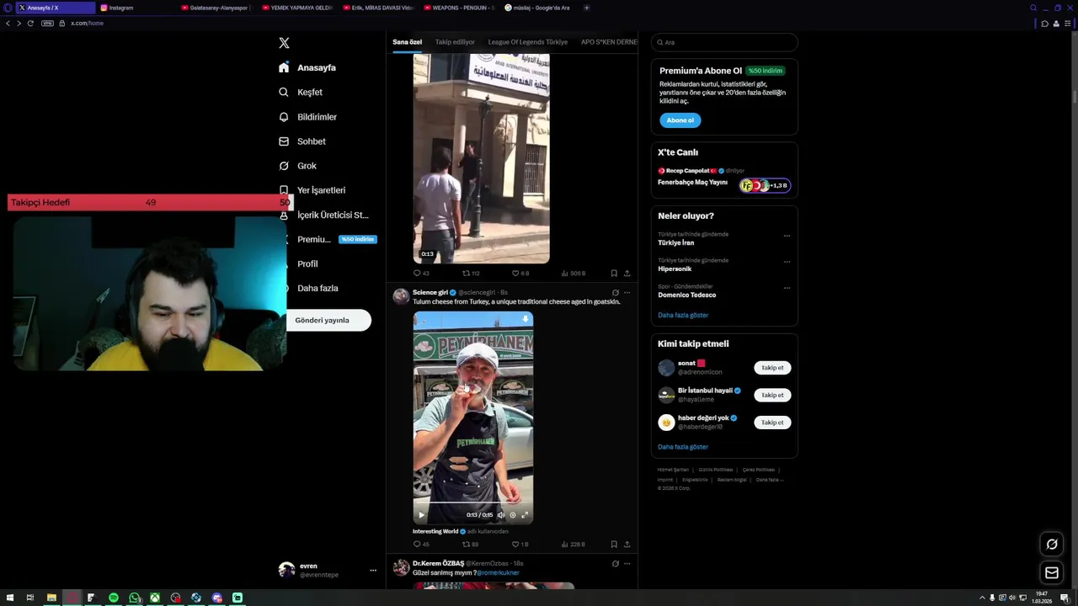View analytics of Science girl post
The width and height of the screenshot is (1078, 606).
573,545
